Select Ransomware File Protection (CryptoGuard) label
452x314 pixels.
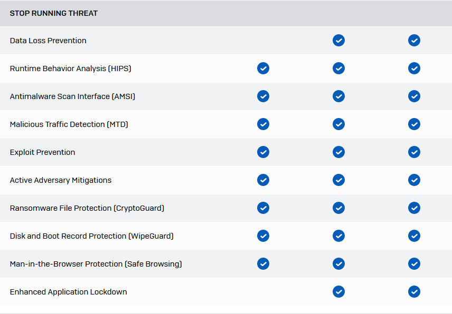point(87,208)
